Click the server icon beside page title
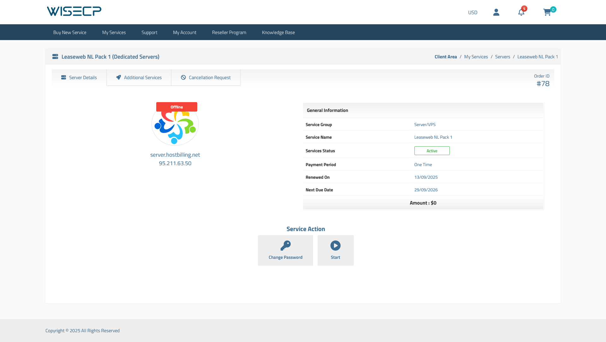This screenshot has width=606, height=342. (x=55, y=57)
